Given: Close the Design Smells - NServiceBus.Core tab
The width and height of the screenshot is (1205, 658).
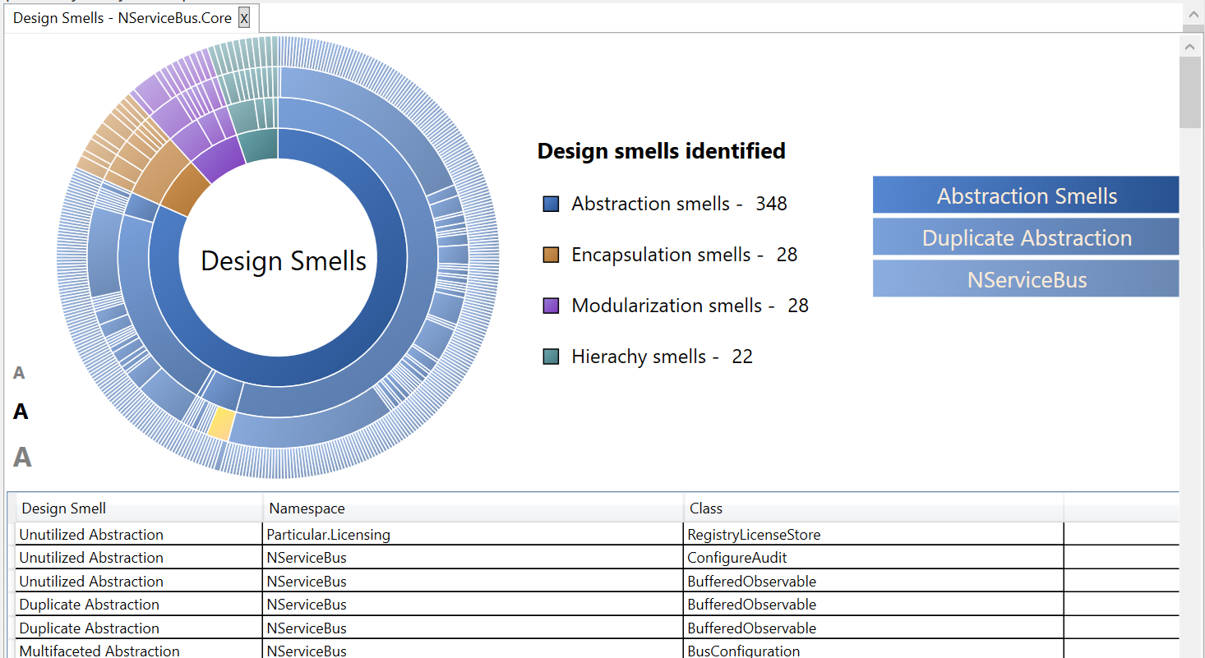Looking at the screenshot, I should 244,18.
